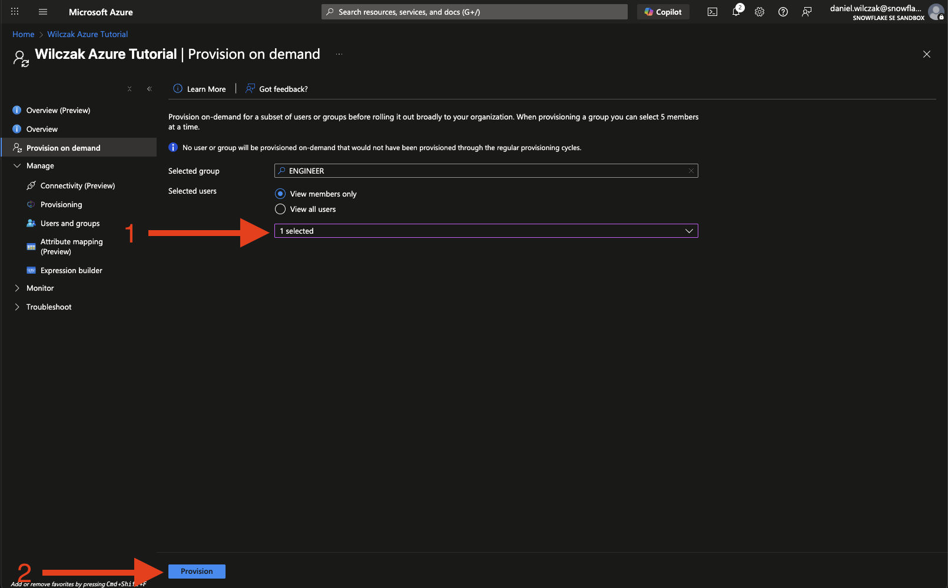Click the blue Provision button
Image resolution: width=948 pixels, height=588 pixels.
coord(197,572)
